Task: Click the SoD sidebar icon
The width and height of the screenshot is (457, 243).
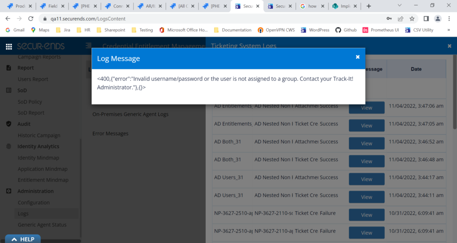Action: (9, 90)
